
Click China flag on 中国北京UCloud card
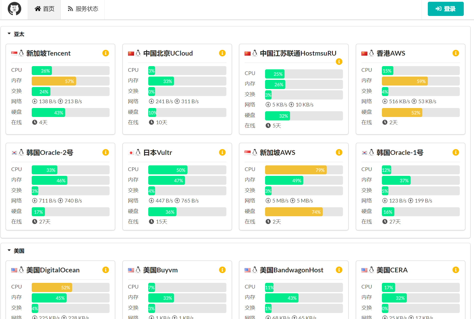tap(131, 53)
